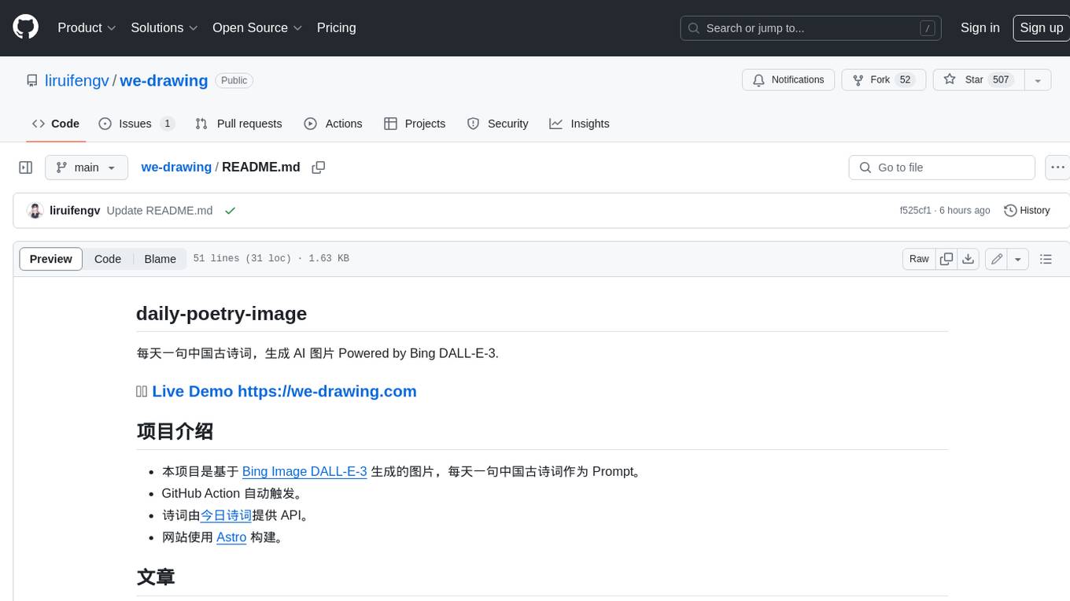Open the Live Demo we-drawing.com link
Image resolution: width=1070 pixels, height=601 pixels.
pos(284,391)
